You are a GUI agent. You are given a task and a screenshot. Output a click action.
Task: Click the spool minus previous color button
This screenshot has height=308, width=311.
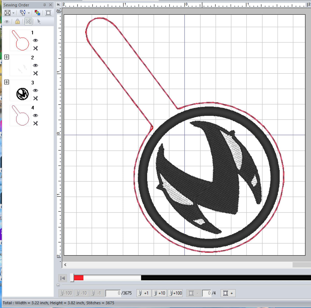click(x=193, y=293)
